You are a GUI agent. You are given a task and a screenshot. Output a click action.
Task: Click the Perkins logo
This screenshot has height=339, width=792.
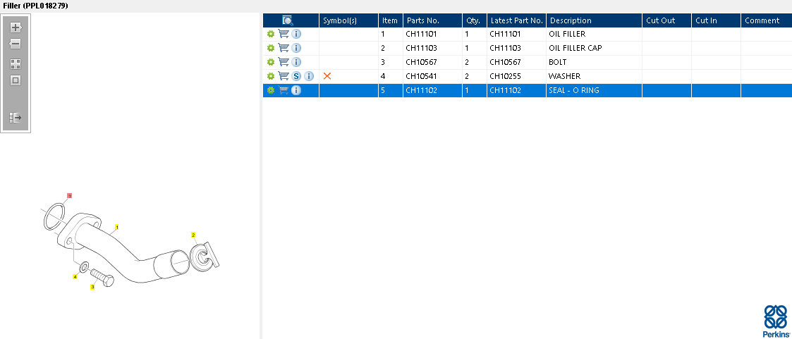click(x=775, y=321)
